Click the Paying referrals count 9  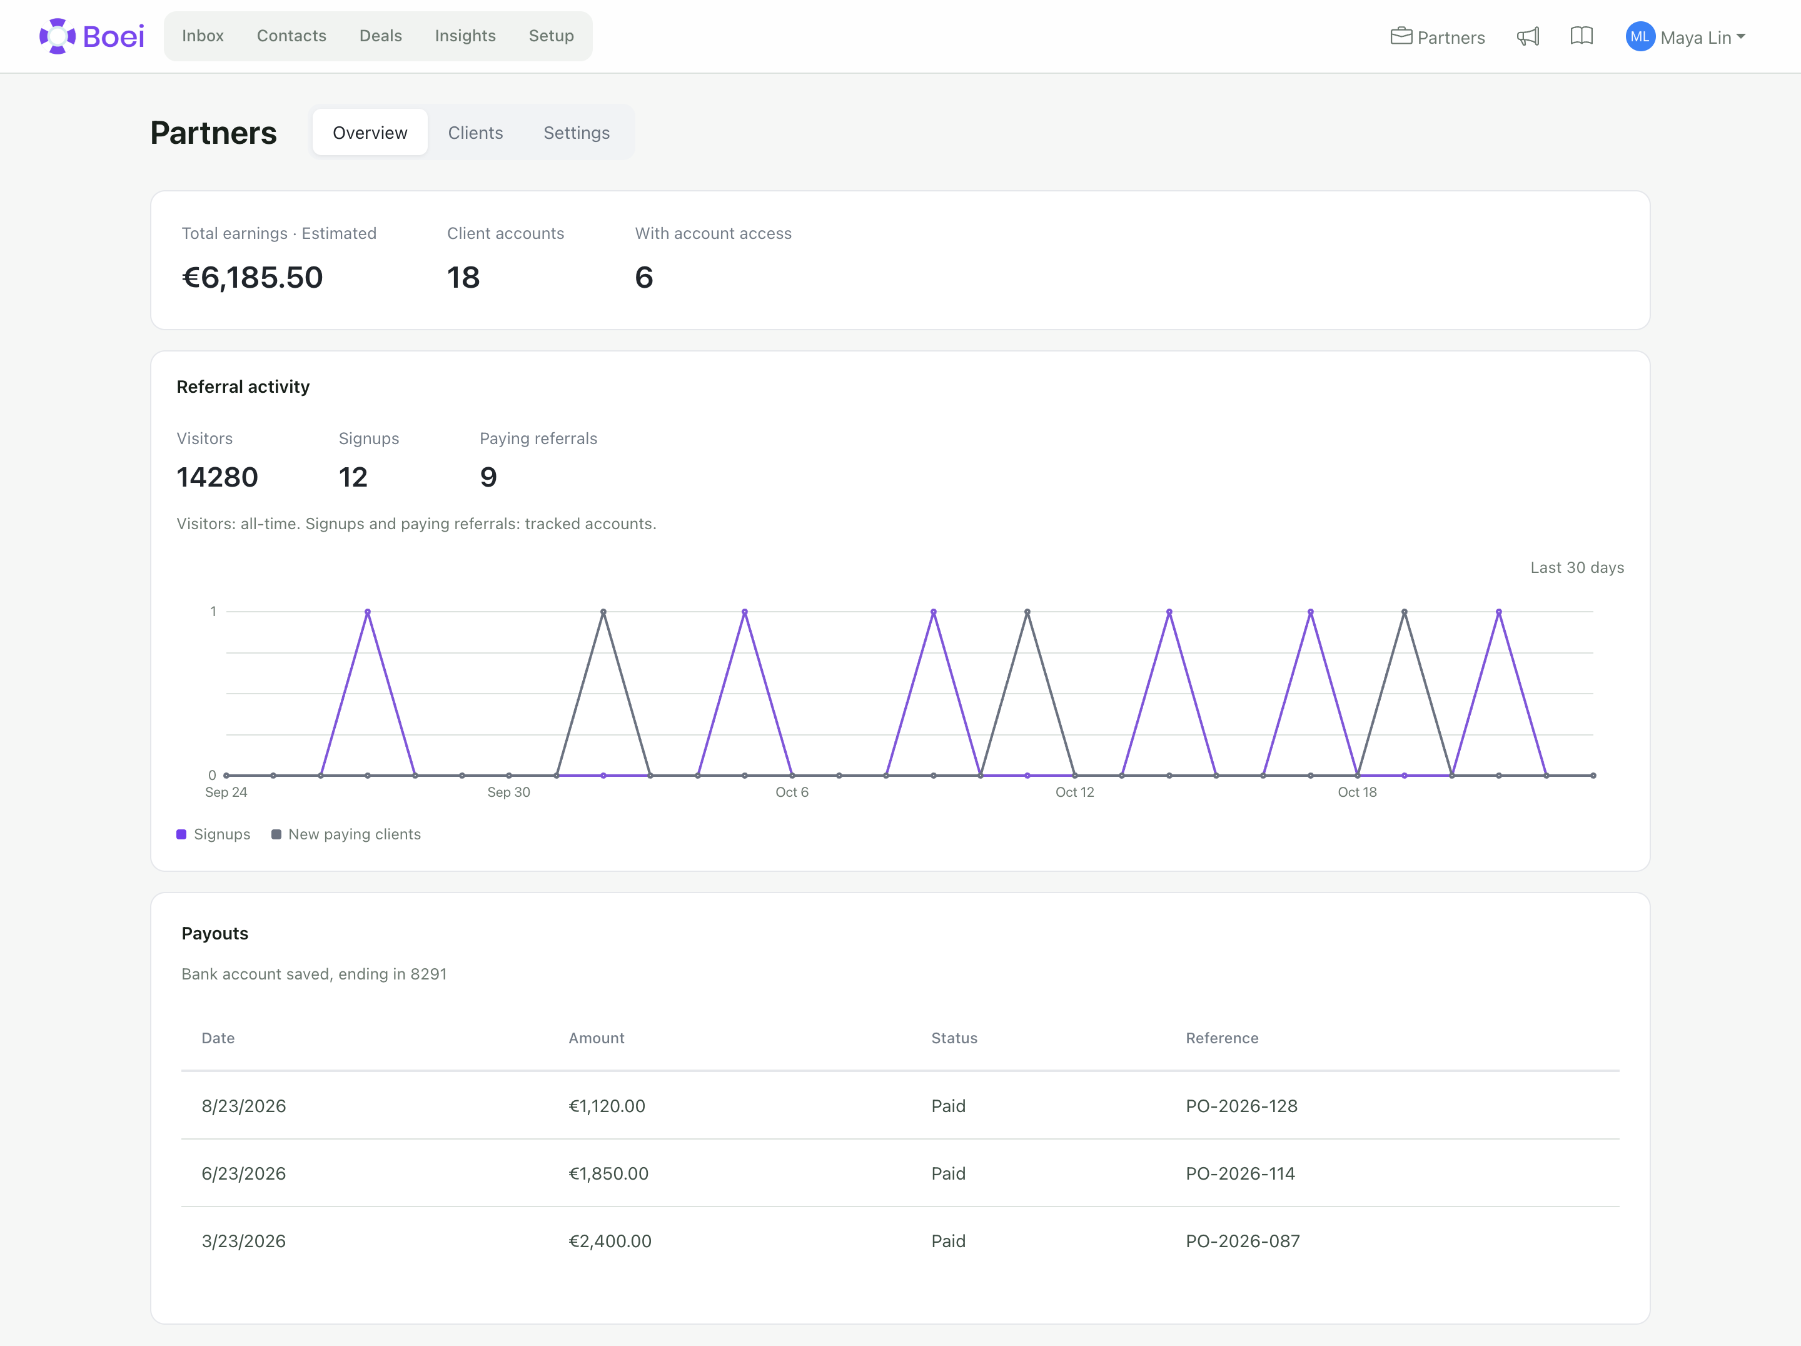pos(488,477)
